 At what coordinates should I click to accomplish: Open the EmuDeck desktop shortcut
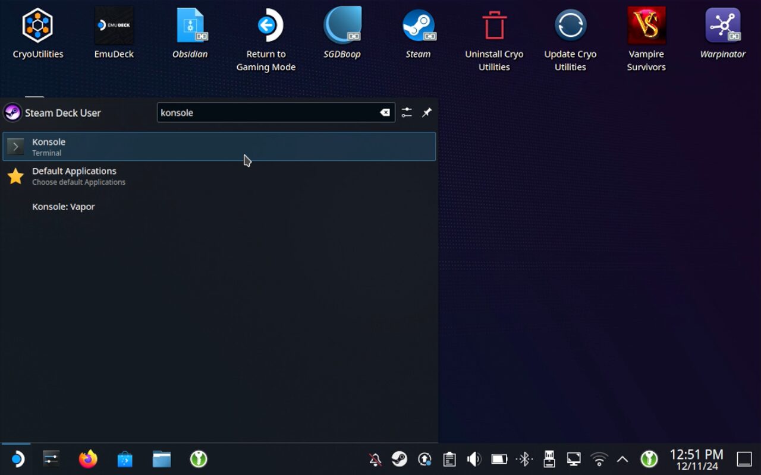pyautogui.click(x=114, y=34)
